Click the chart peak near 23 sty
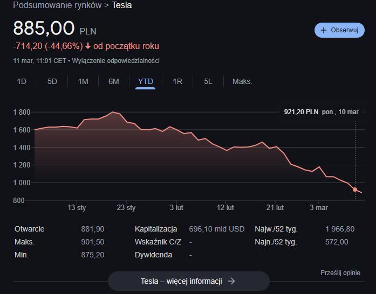Viewport: 376px width, 294px height. 113,112
